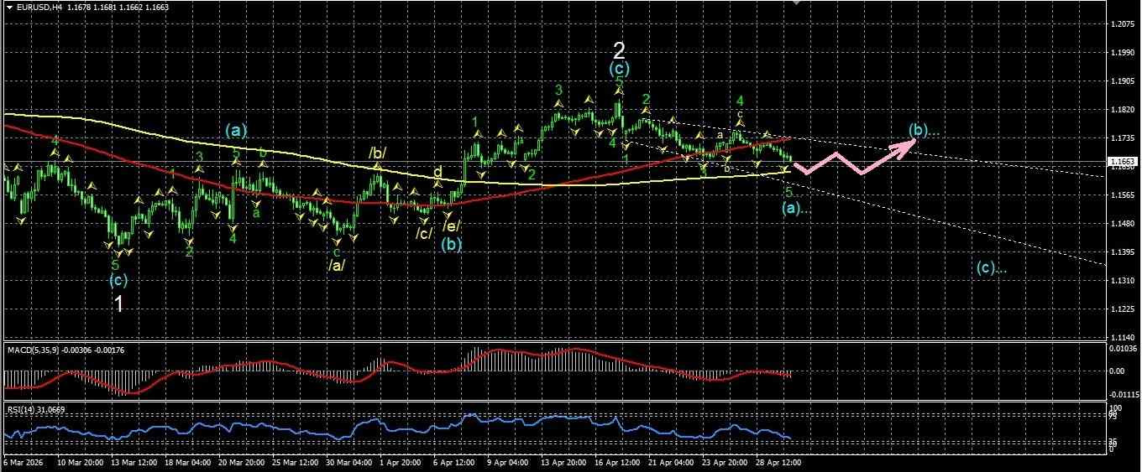Click the 23 Apr 20:00 time label

723,463
